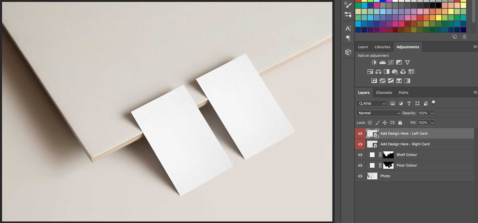Open the Normal blend mode dropdown
The image size is (478, 223).
point(378,113)
